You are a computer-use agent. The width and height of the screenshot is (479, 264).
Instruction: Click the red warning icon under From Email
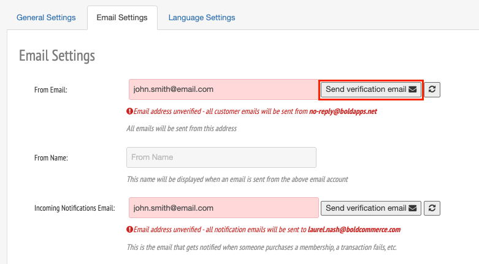coord(129,111)
